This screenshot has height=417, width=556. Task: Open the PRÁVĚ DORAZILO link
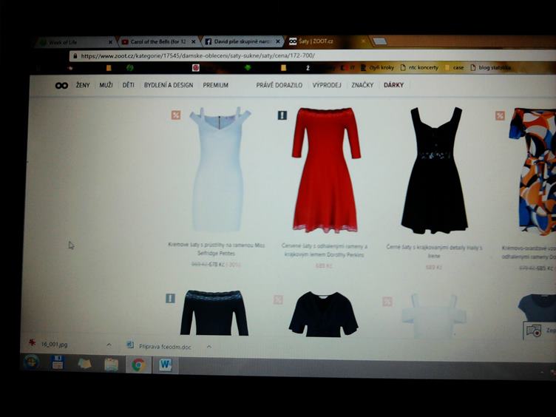click(x=279, y=86)
